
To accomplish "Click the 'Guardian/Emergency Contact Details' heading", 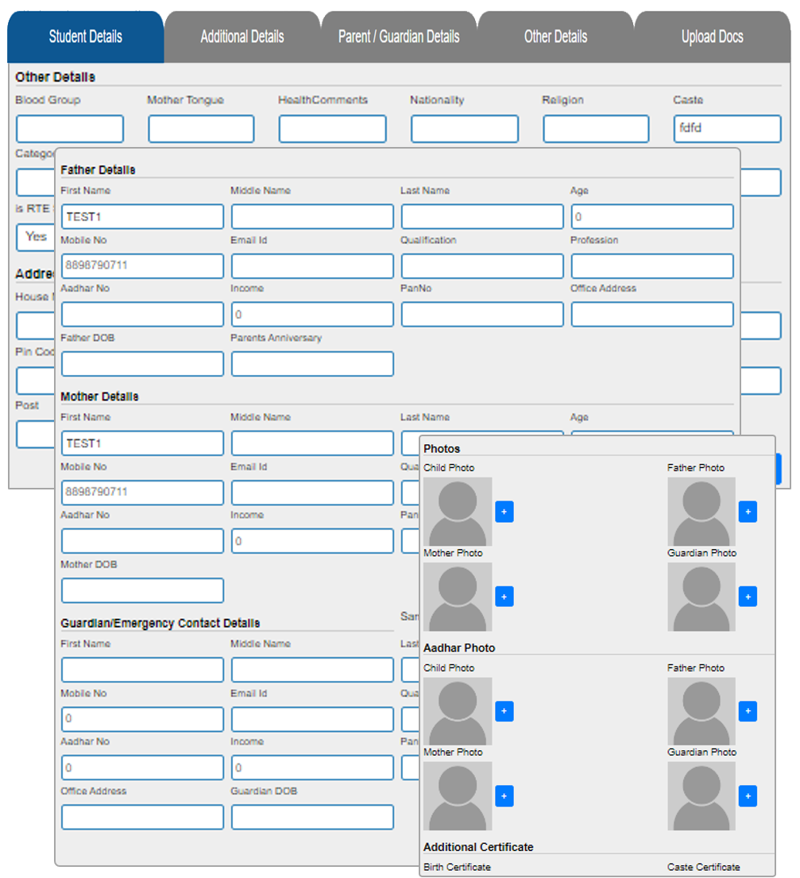I will pyautogui.click(x=160, y=623).
